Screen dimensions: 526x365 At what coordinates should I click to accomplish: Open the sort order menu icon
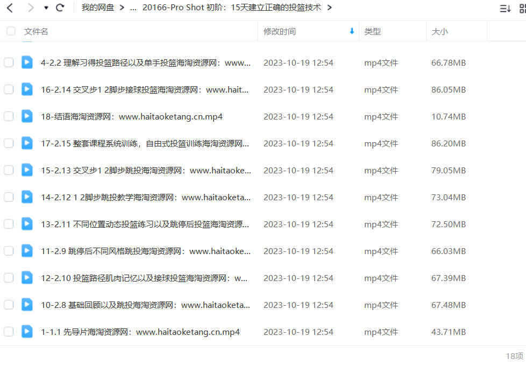[x=505, y=9]
